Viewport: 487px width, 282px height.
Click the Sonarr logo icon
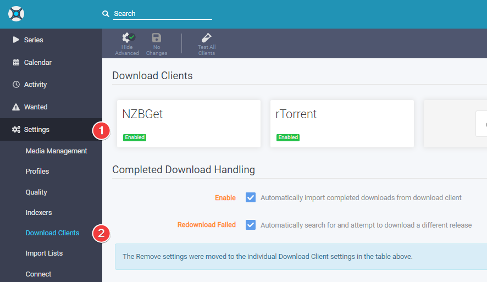tap(16, 14)
